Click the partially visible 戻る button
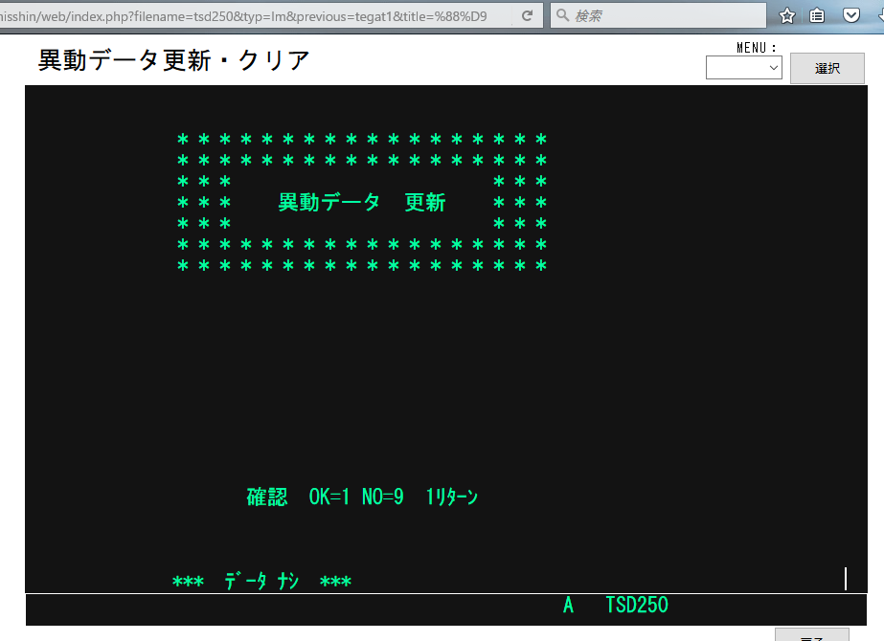 [811, 634]
